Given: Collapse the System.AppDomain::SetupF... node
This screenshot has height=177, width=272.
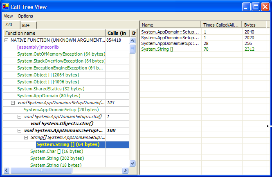Looking at the screenshot, I should [20, 130].
